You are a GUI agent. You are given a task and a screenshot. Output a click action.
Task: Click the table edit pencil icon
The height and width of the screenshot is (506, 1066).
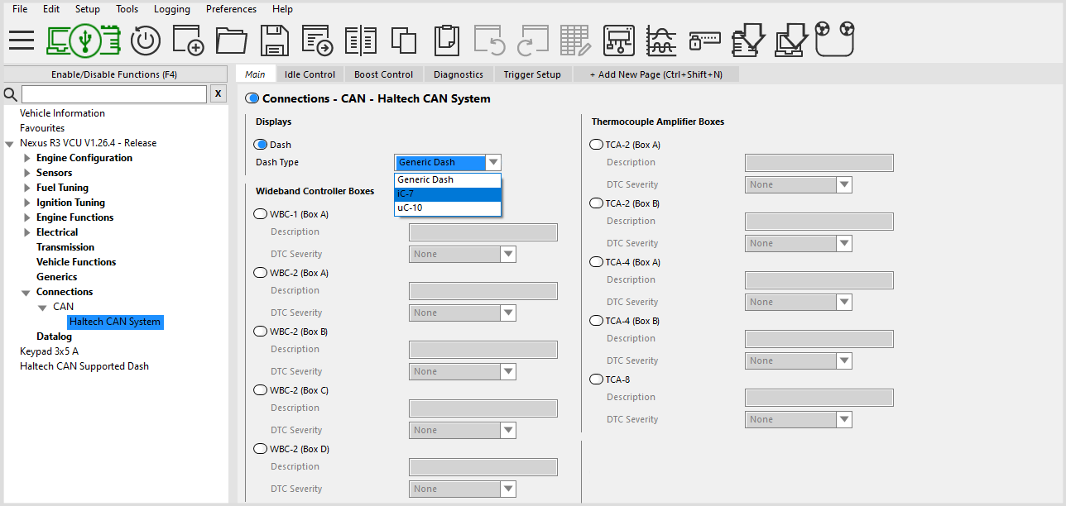575,40
